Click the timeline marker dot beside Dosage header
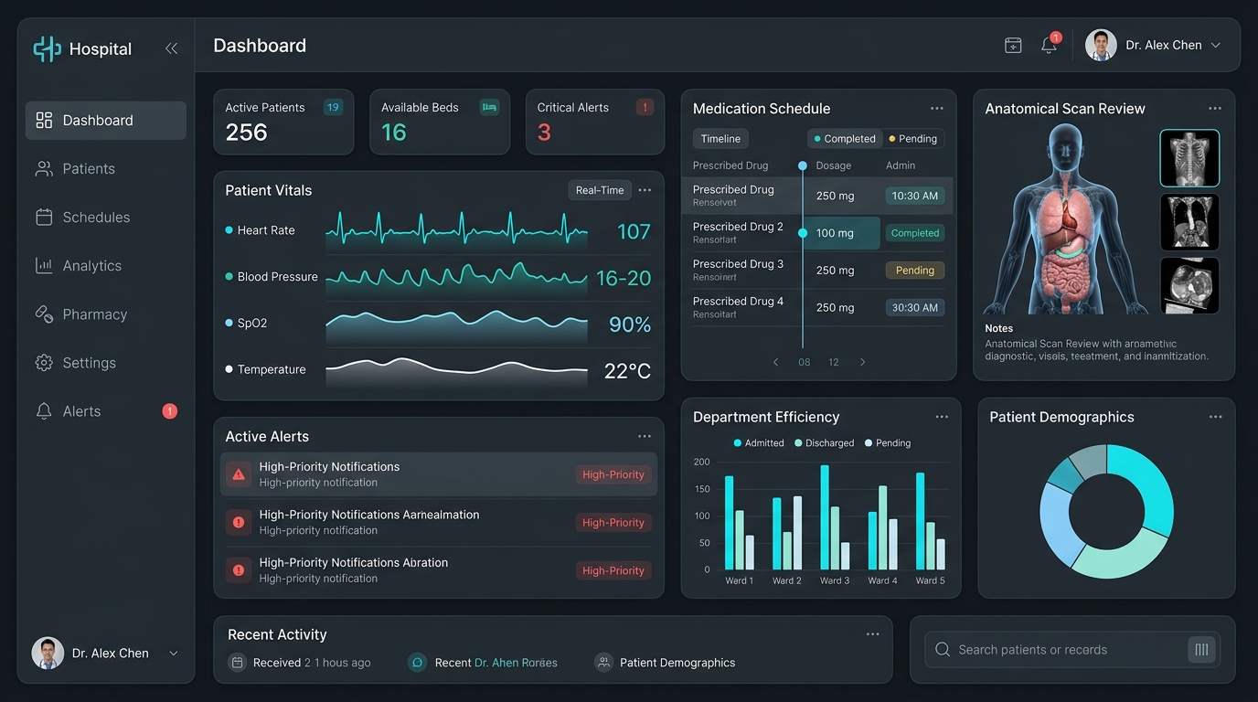 click(x=803, y=165)
